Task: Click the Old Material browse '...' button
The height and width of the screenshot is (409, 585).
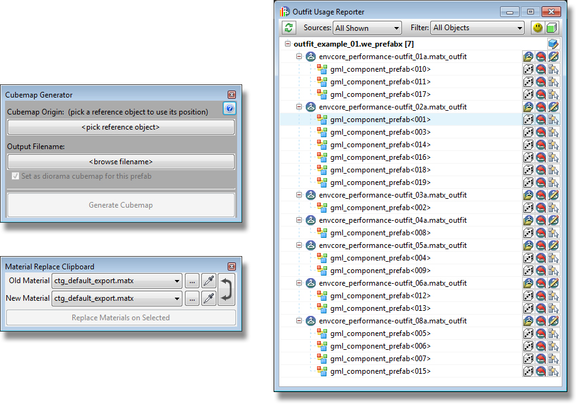Action: [192, 281]
